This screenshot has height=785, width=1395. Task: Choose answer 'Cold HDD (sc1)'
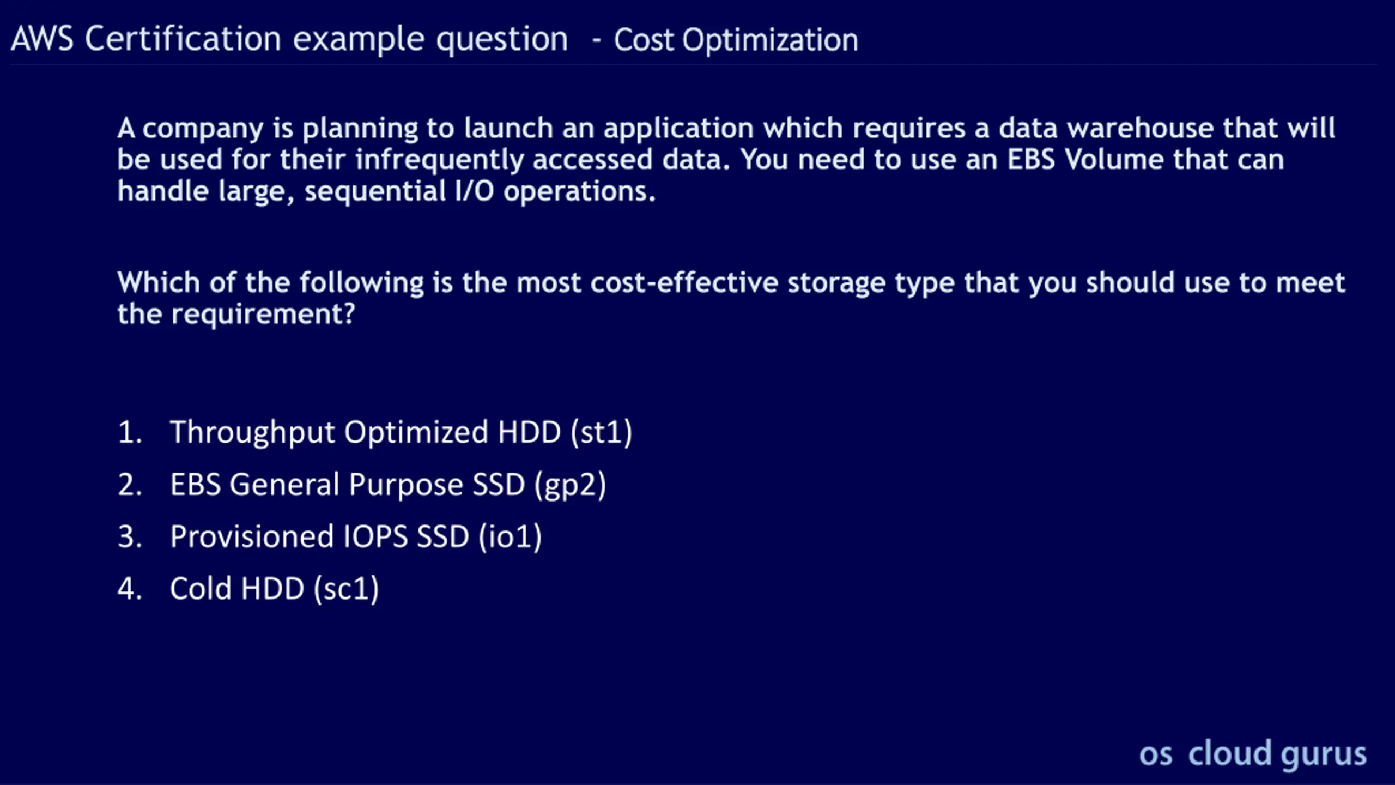pyautogui.click(x=274, y=589)
